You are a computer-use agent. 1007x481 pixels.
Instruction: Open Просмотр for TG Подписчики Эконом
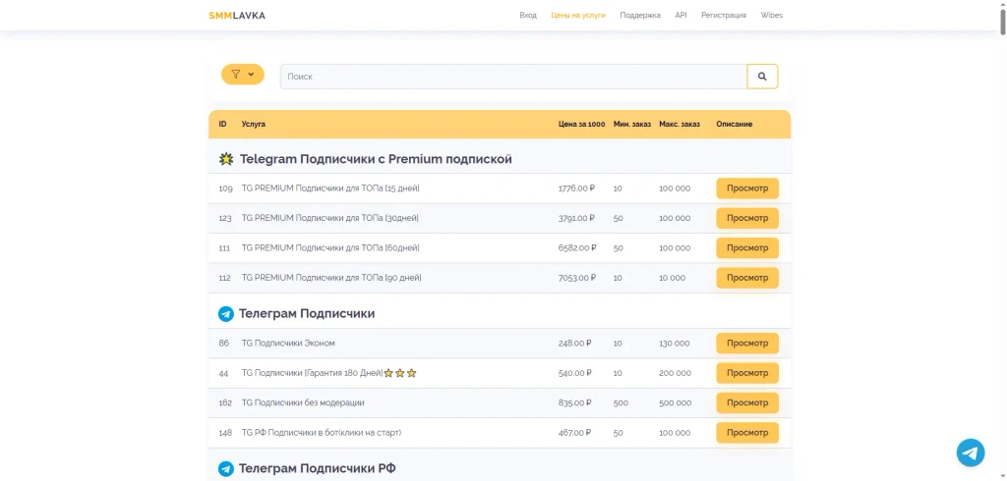pos(747,344)
